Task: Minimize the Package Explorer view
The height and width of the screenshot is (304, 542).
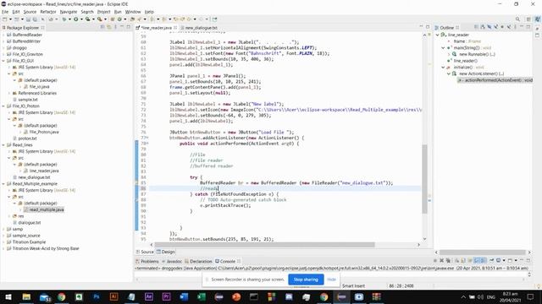Action: tap(122, 27)
